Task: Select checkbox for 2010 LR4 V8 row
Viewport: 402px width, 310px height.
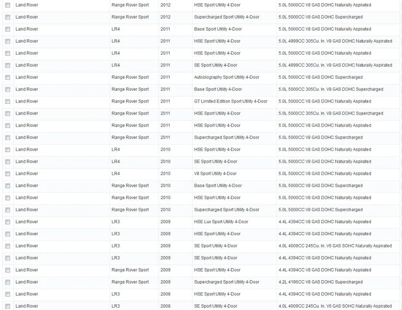Action: (8, 174)
